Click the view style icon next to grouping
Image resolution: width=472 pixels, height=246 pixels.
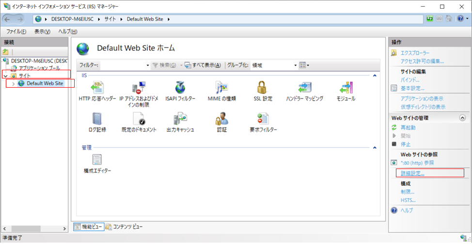(x=302, y=65)
